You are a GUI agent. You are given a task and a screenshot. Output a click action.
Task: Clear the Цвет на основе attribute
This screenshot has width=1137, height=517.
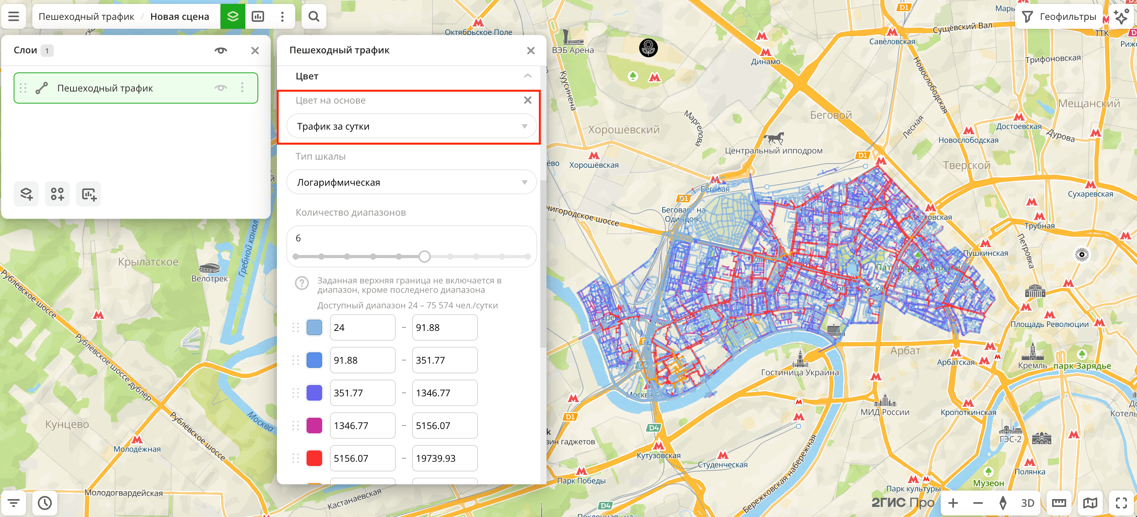tap(527, 100)
